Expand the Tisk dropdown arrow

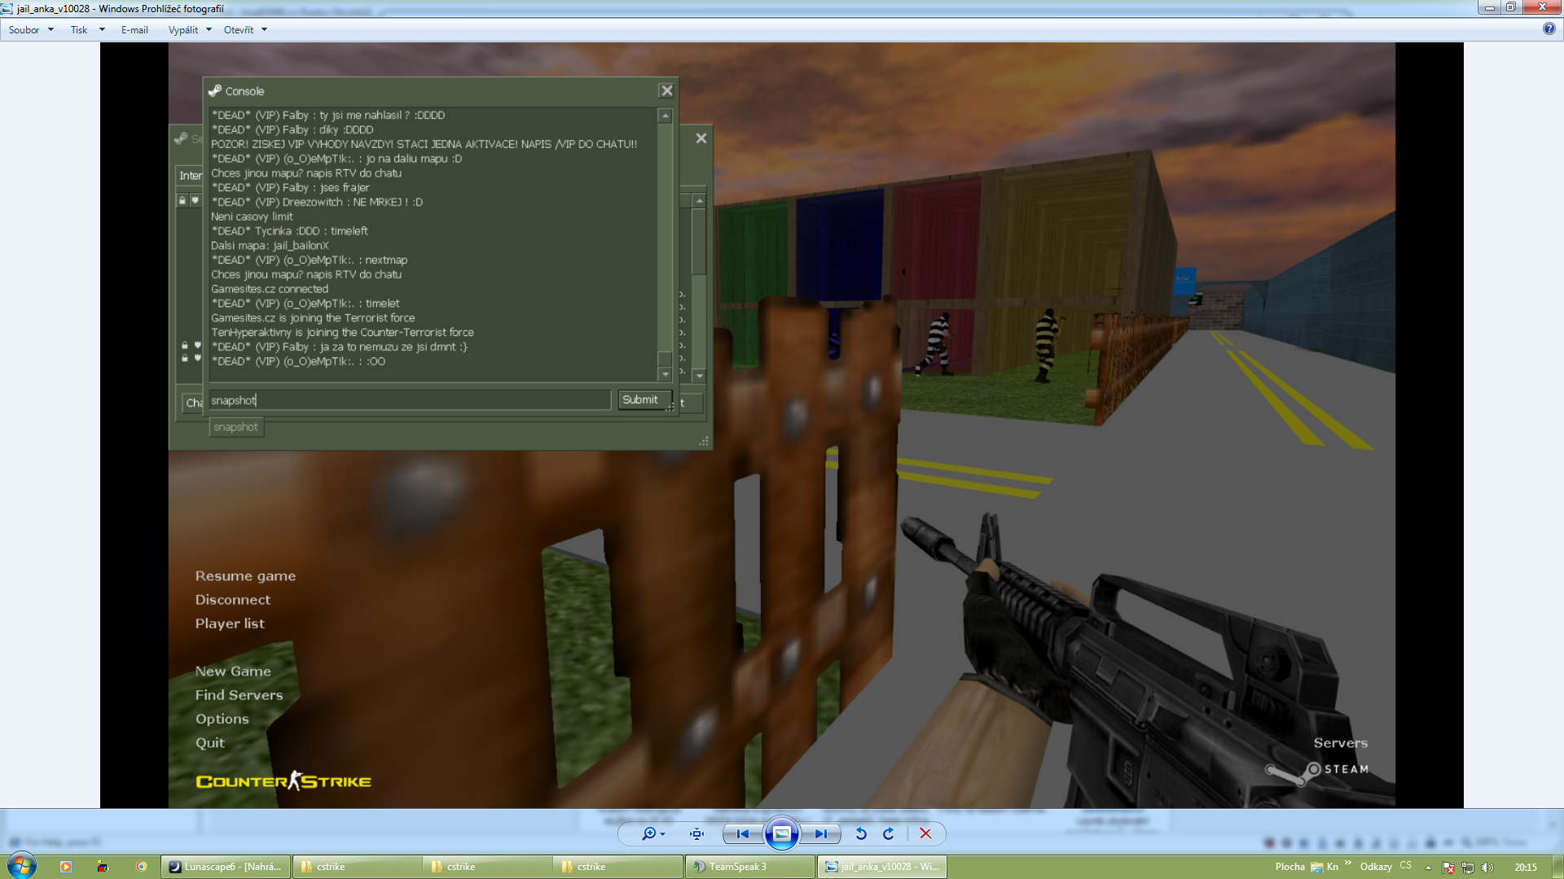102,30
